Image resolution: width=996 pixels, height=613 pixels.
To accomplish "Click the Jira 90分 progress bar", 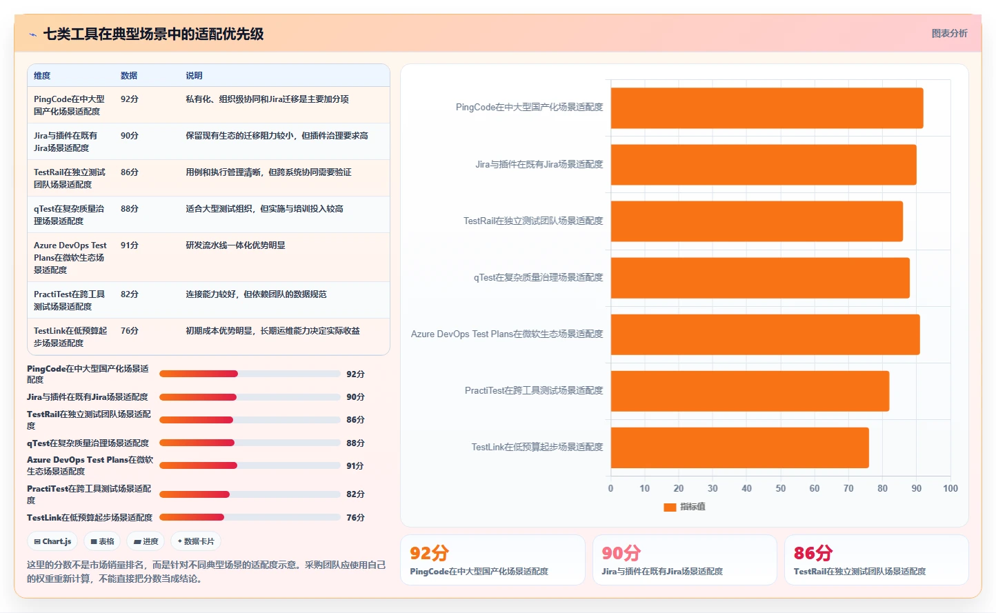I will (250, 397).
